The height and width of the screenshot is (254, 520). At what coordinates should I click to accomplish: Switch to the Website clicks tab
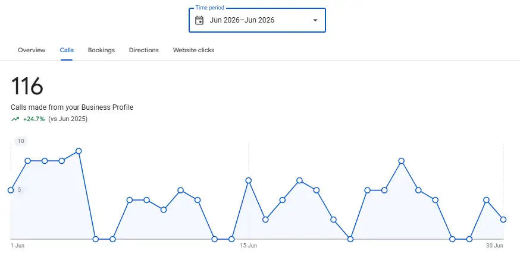[x=193, y=50]
